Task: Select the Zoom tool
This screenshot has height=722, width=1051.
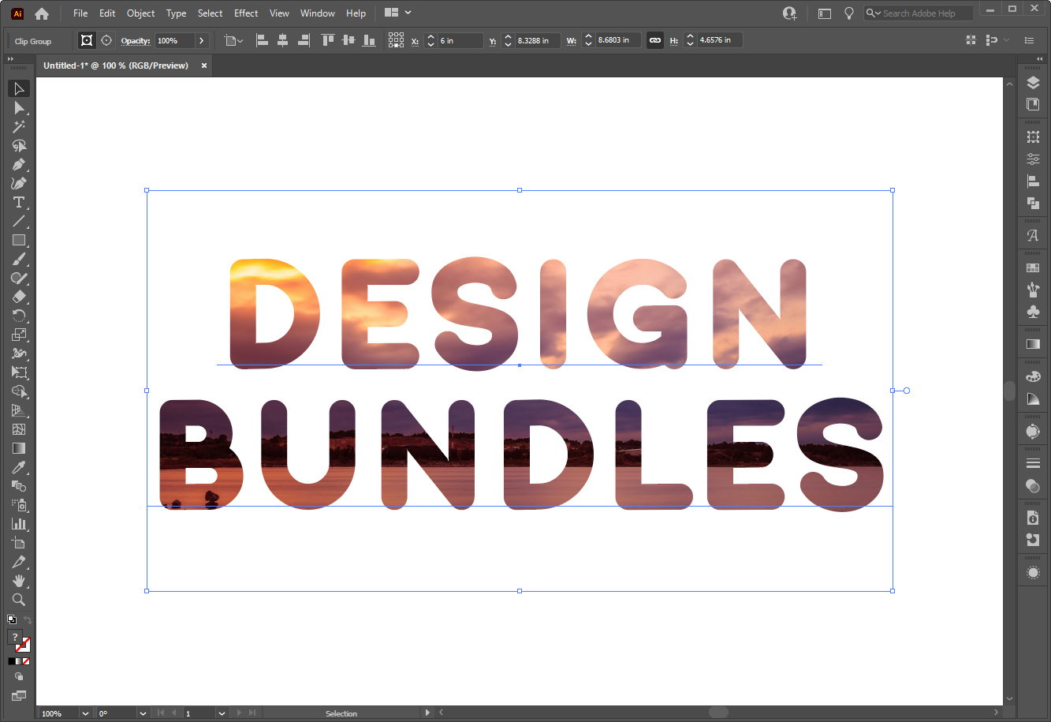Action: coord(19,600)
